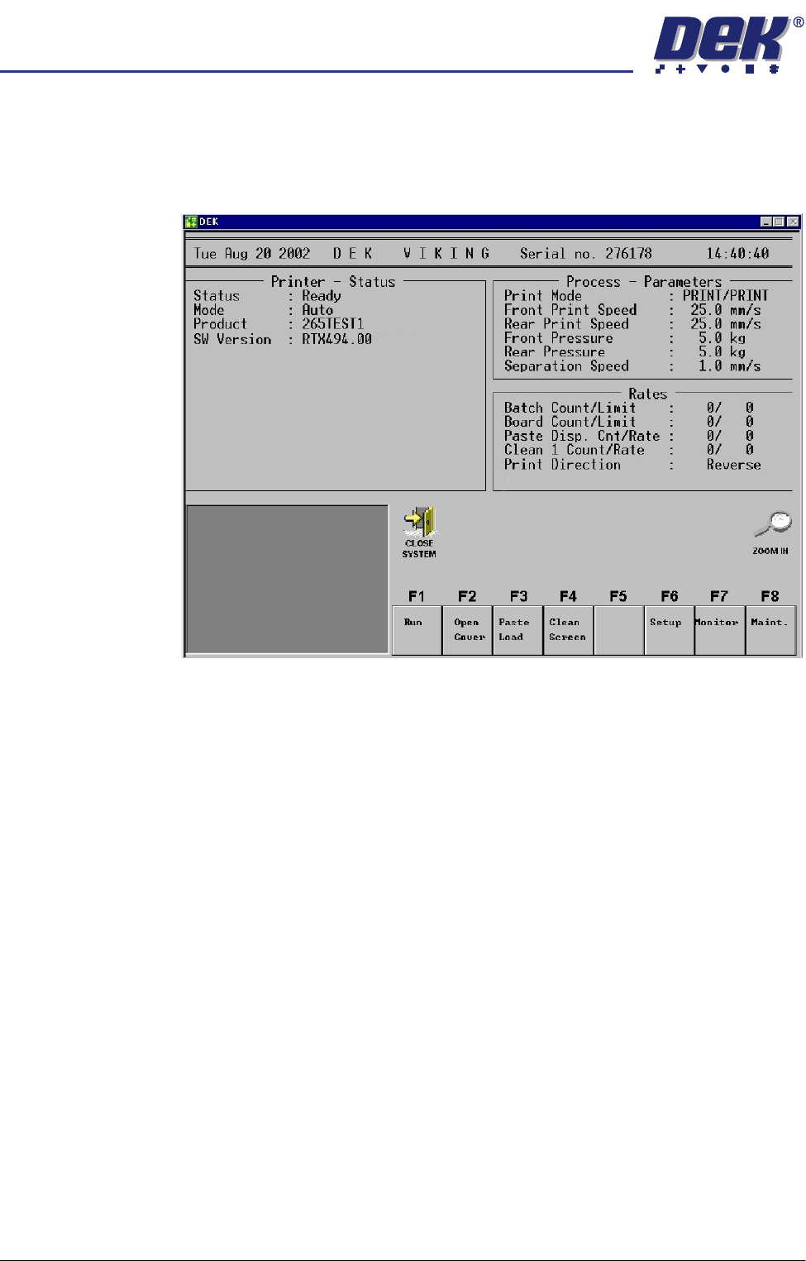Click the Front Pressure row
Screen dimensions: 806x1261
(625, 338)
